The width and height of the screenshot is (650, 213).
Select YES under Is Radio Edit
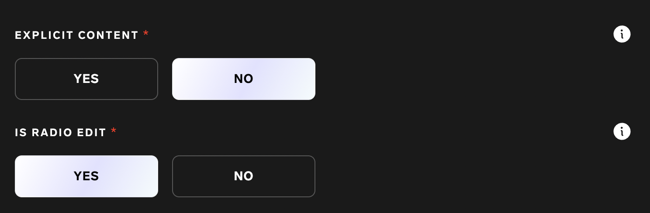pyautogui.click(x=86, y=176)
